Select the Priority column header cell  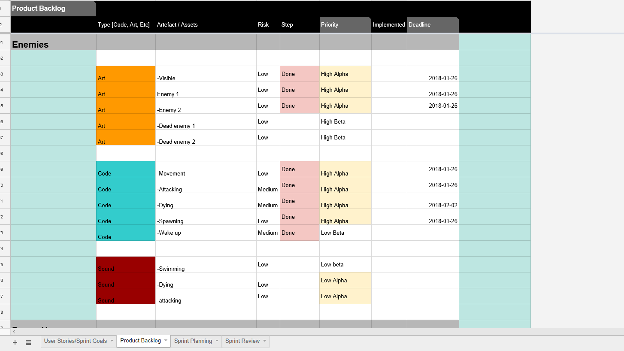click(x=345, y=24)
